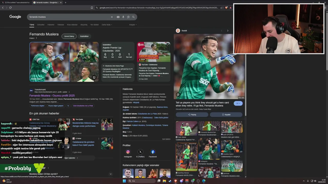The height and width of the screenshot is (184, 328).
Task: Click the 'Kaydet' save button
Action: [226, 114]
